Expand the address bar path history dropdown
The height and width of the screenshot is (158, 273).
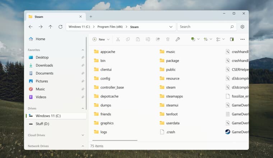coord(171,27)
